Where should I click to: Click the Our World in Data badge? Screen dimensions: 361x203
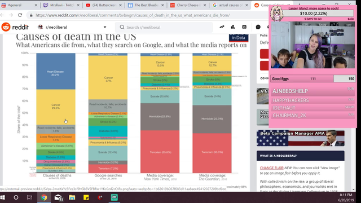239,38
